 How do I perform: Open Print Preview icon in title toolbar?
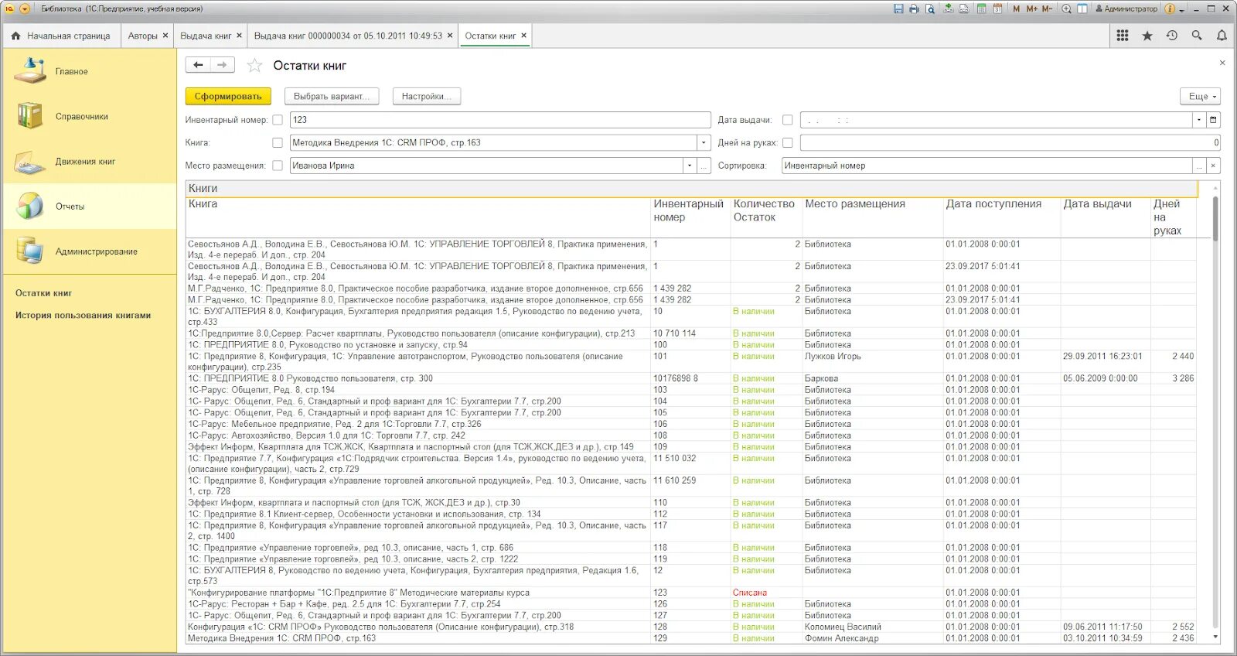[x=930, y=9]
